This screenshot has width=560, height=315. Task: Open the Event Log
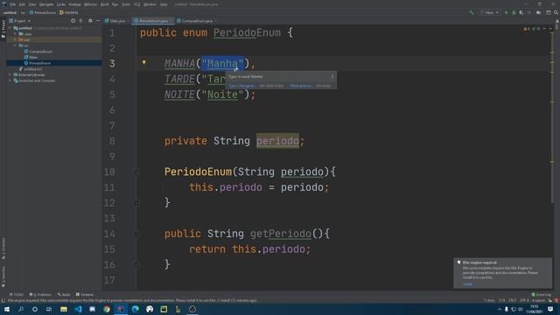[x=542, y=295]
